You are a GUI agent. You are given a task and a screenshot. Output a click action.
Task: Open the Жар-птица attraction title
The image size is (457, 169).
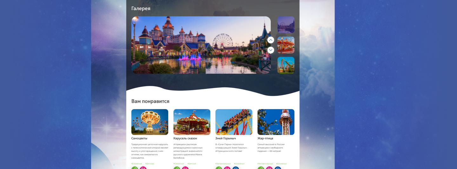265,138
